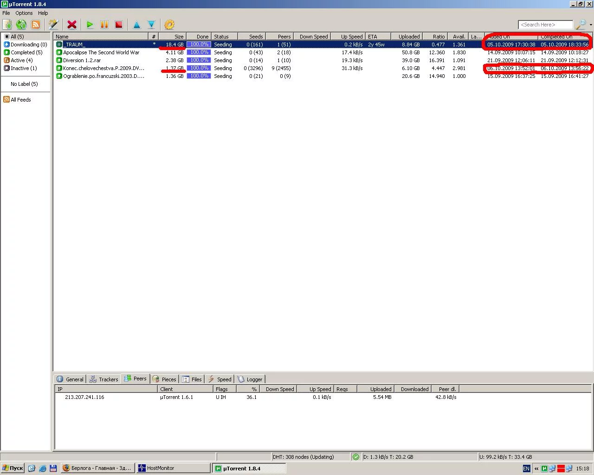Switch to the Logger tab
The height and width of the screenshot is (475, 594).
[251, 379]
